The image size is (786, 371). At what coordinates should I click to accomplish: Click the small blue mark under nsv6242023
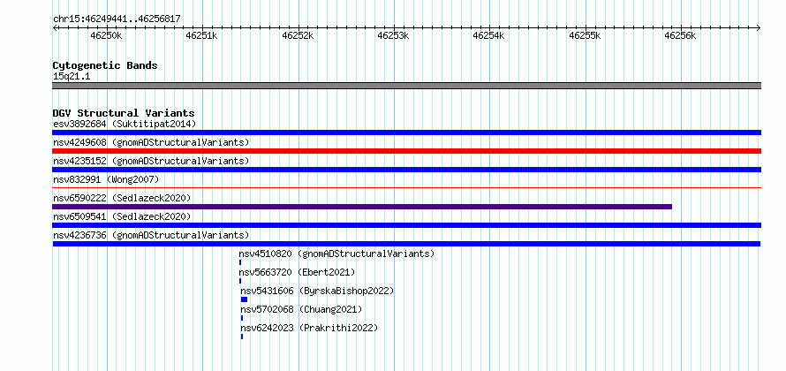(x=242, y=337)
